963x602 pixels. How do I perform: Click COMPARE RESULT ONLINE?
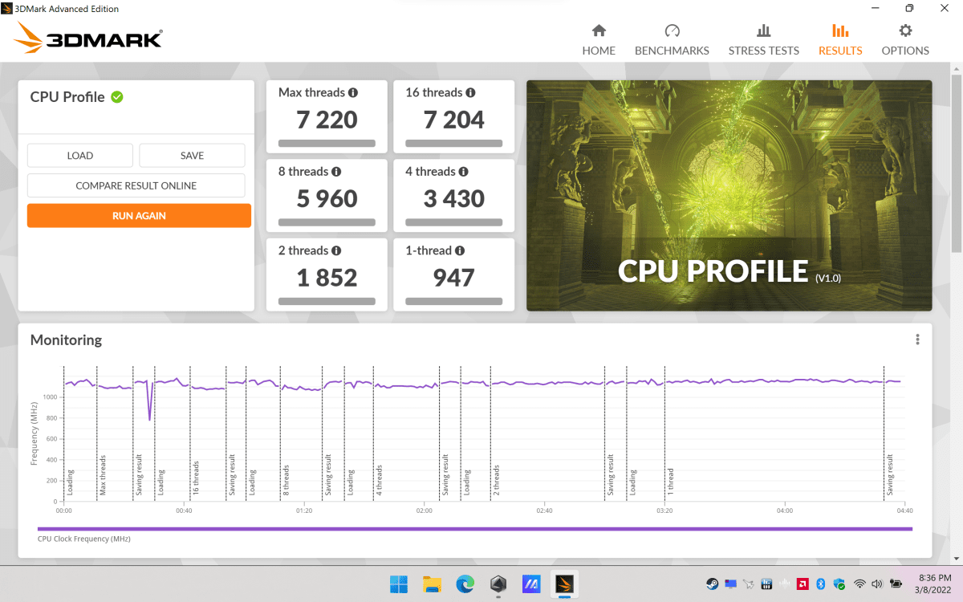[136, 185]
